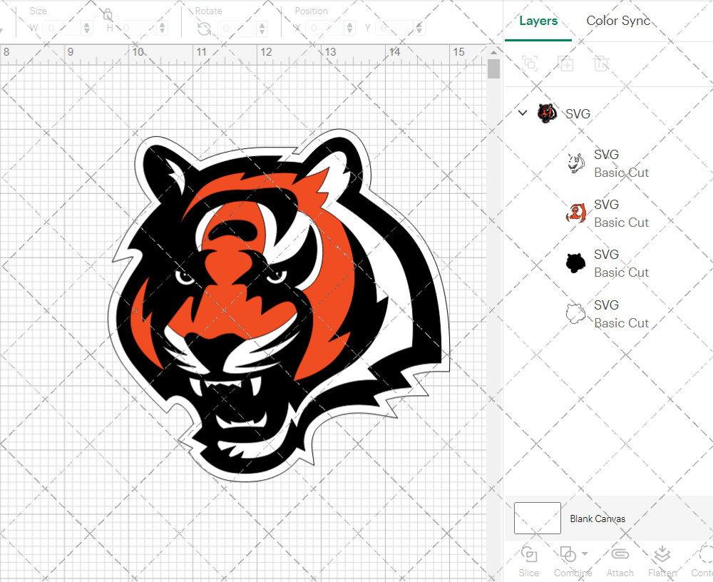Click the tiger logo on the canvas

(279, 304)
